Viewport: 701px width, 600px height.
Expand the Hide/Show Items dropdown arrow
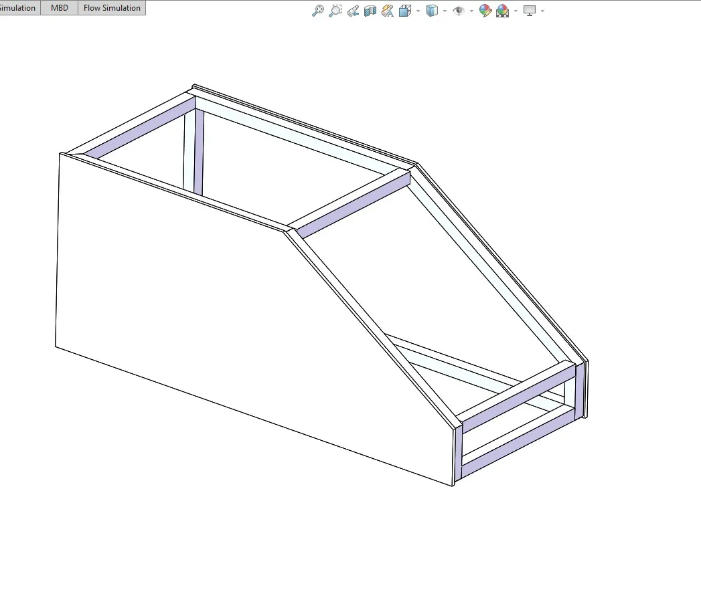click(471, 11)
